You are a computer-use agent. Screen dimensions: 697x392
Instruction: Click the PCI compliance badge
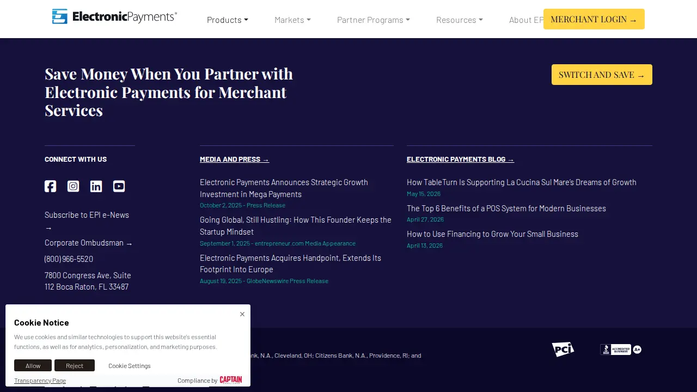pyautogui.click(x=563, y=349)
